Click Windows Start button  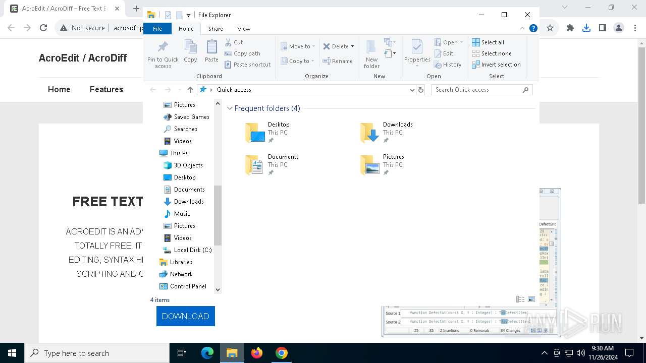pyautogui.click(x=12, y=353)
